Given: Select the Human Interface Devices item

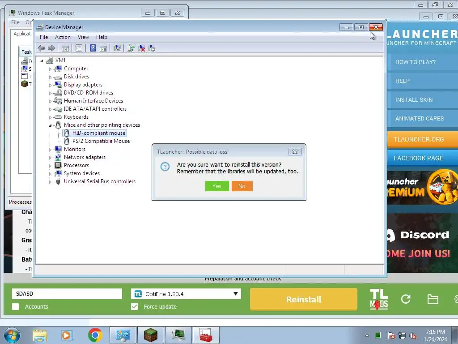Looking at the screenshot, I should point(93,101).
